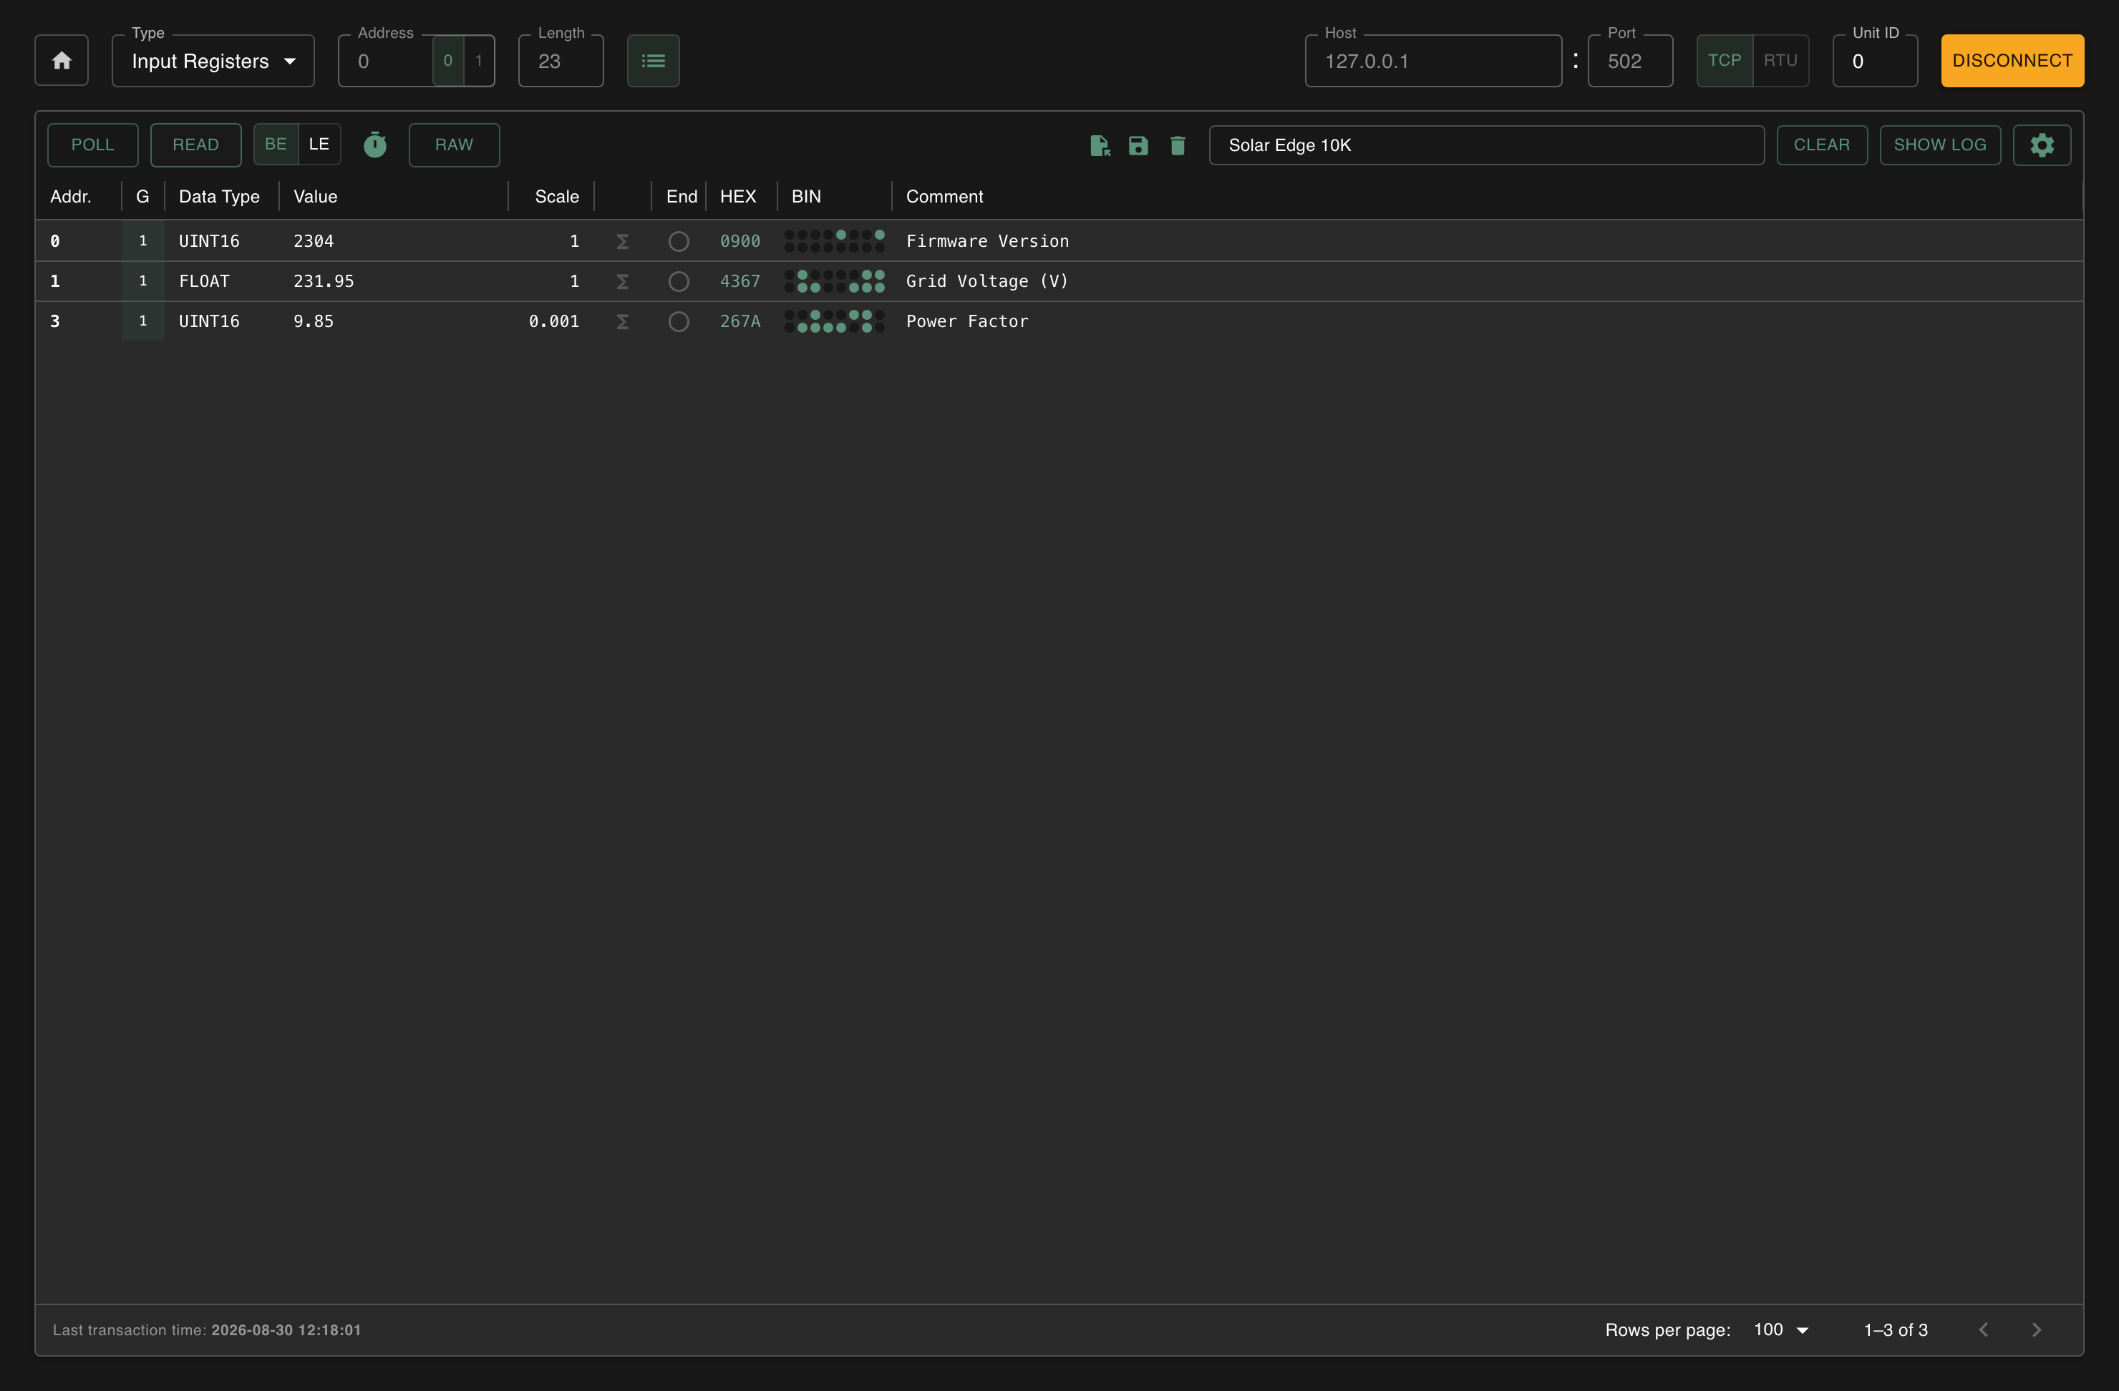Click the POLL button
Viewport: 2119px width, 1391px height.
point(92,144)
